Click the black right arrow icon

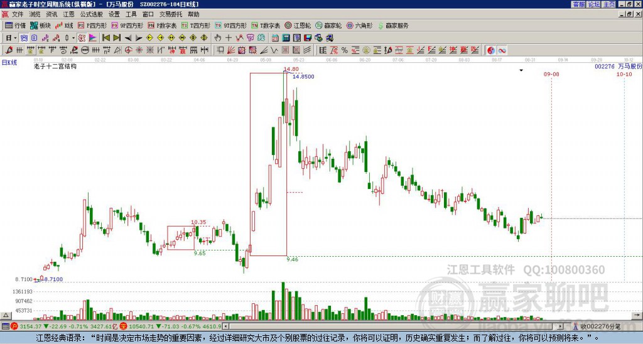[x=139, y=38]
